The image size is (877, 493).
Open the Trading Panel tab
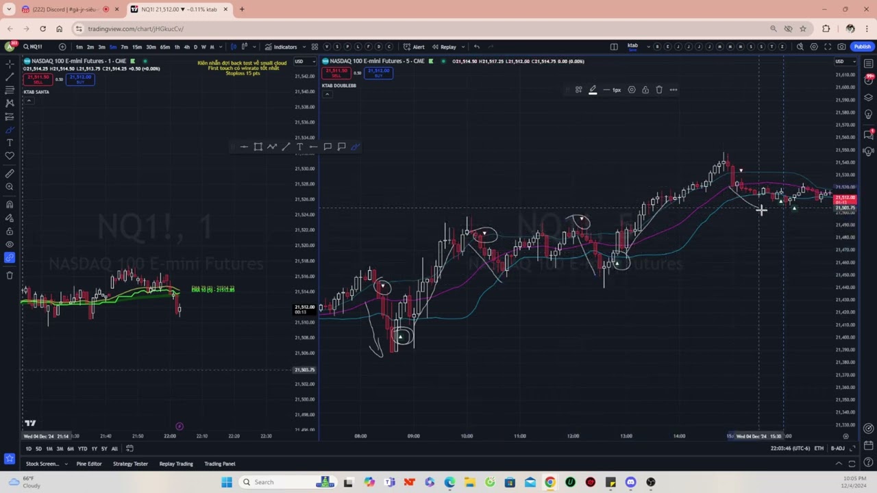pos(219,464)
